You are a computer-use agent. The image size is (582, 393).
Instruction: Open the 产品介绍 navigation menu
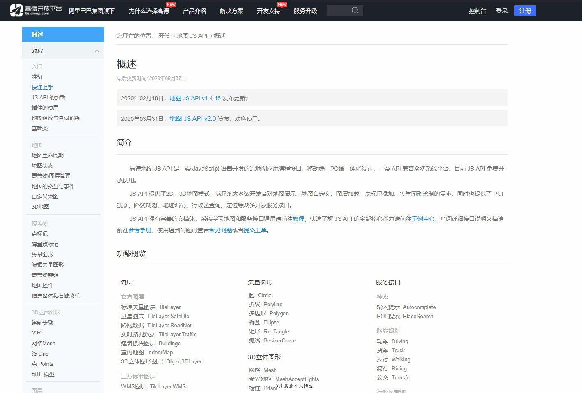(x=194, y=10)
